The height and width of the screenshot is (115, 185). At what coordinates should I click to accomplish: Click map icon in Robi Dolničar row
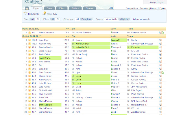[x=160, y=94]
